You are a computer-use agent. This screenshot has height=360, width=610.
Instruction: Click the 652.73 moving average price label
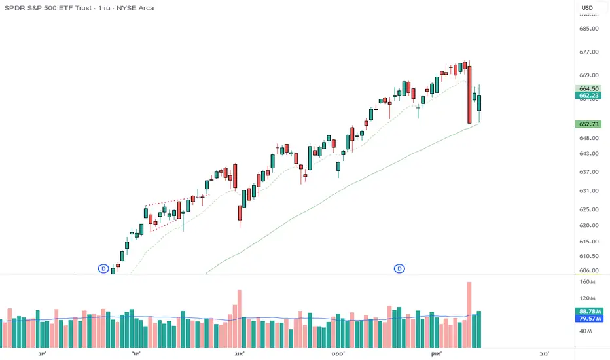click(x=588, y=124)
